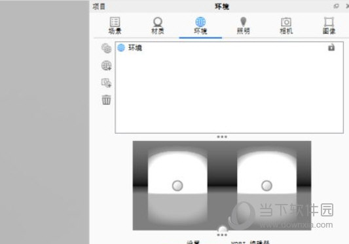Delete environment with trash can icon
Viewport: 349px width, 244px height.
pos(106,100)
